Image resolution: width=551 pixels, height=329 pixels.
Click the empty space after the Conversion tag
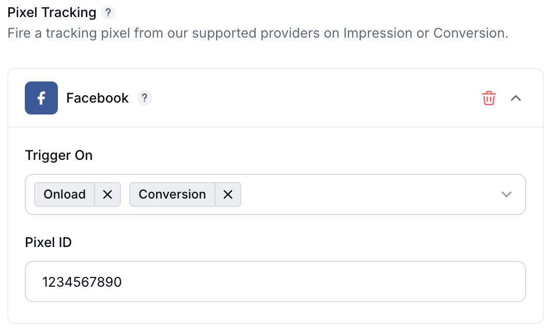tap(369, 194)
